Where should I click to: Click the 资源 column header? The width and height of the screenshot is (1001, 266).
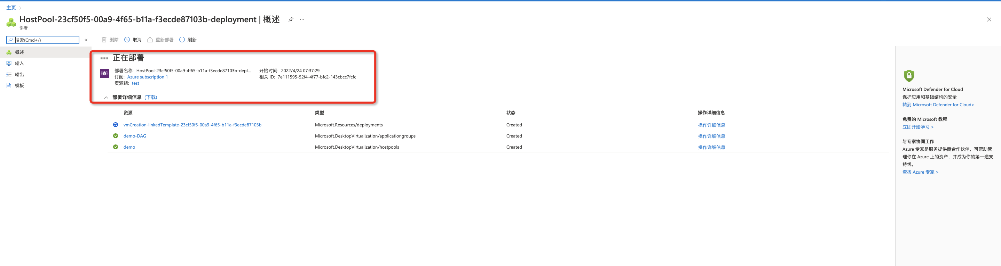(128, 113)
